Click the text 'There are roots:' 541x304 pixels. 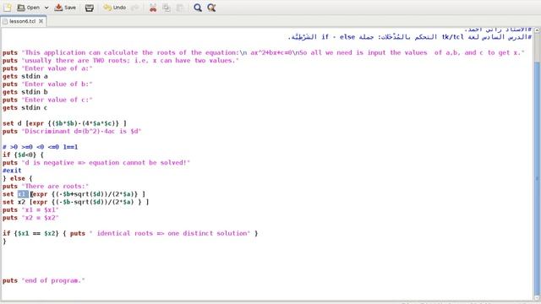coord(55,187)
